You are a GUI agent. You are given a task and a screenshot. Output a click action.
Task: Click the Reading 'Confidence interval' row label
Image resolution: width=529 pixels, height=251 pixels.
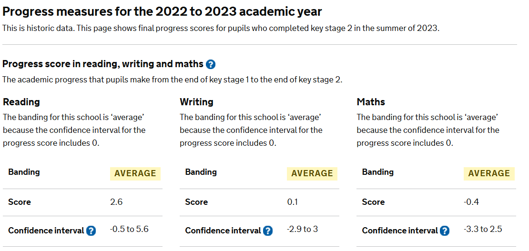[46, 231]
